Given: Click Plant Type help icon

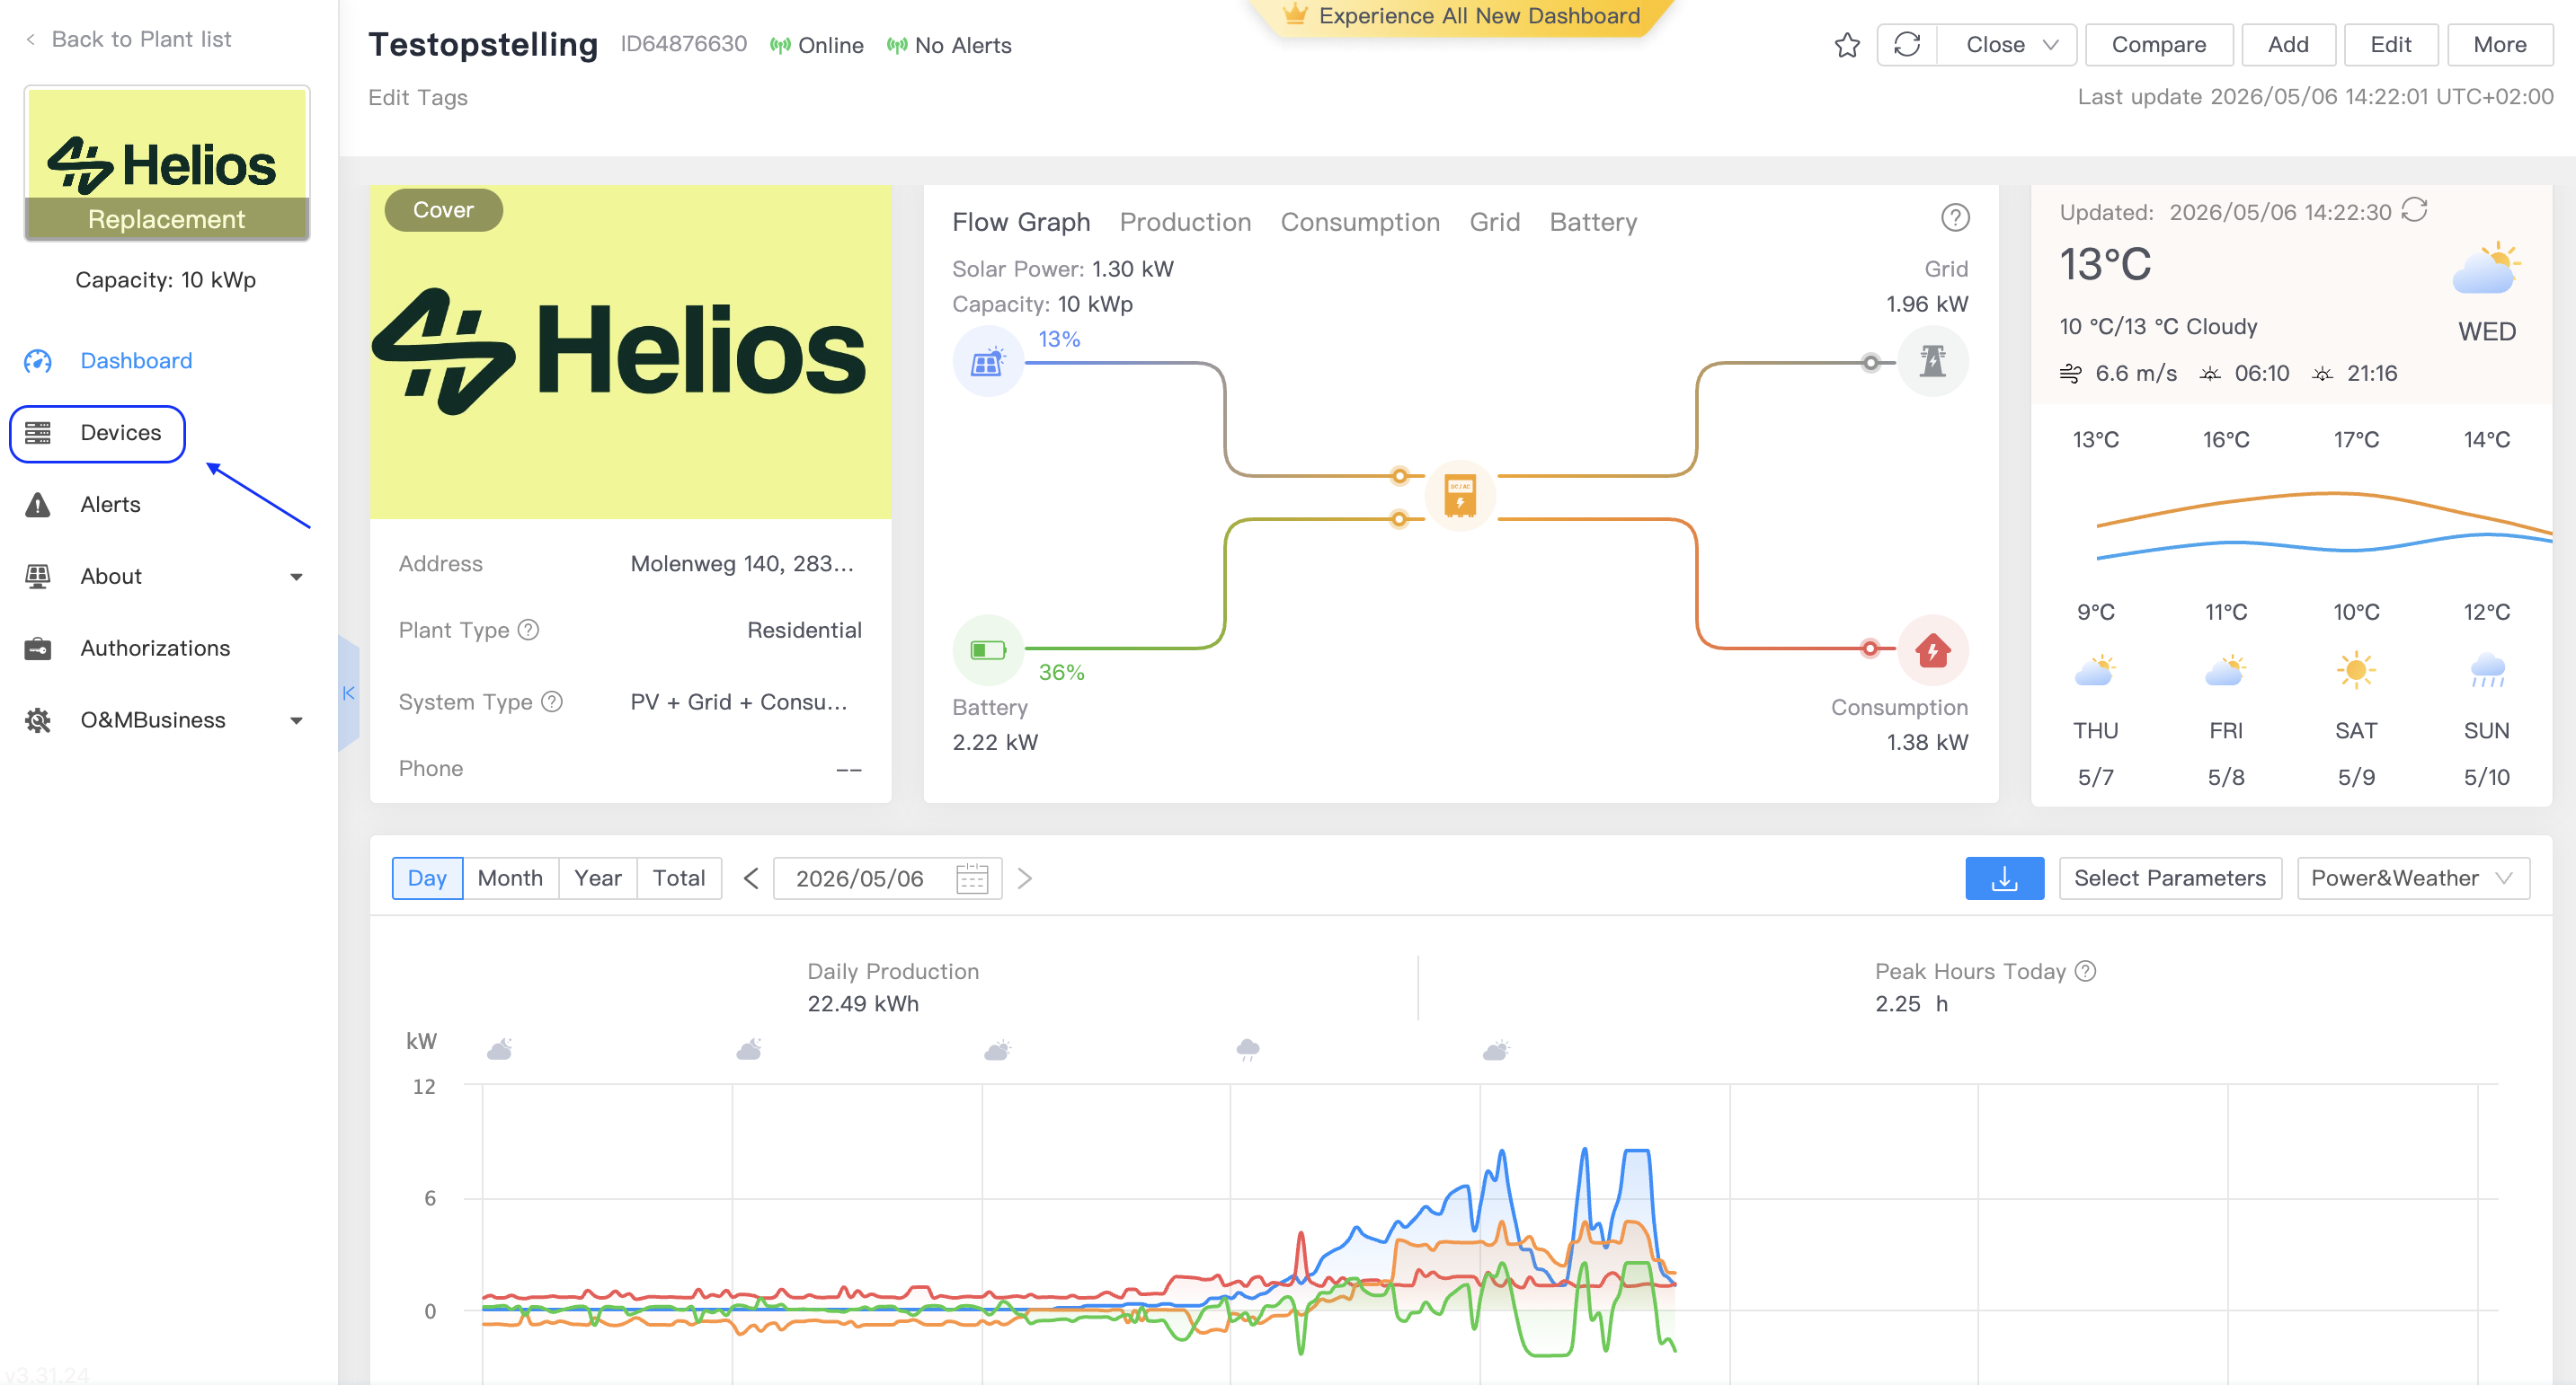Looking at the screenshot, I should point(529,630).
